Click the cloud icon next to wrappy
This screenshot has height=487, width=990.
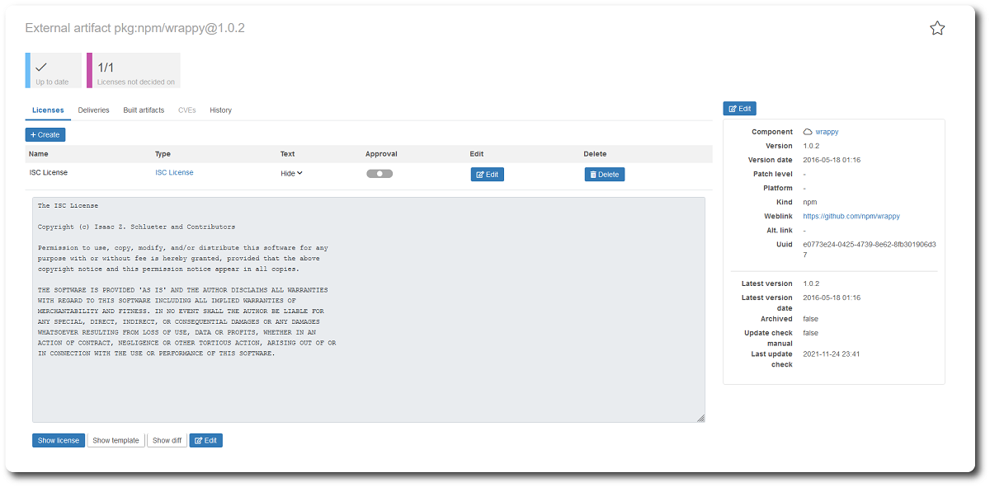pos(808,132)
